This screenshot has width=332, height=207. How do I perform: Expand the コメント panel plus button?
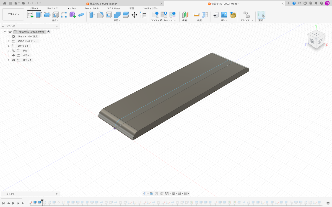pyautogui.click(x=57, y=194)
